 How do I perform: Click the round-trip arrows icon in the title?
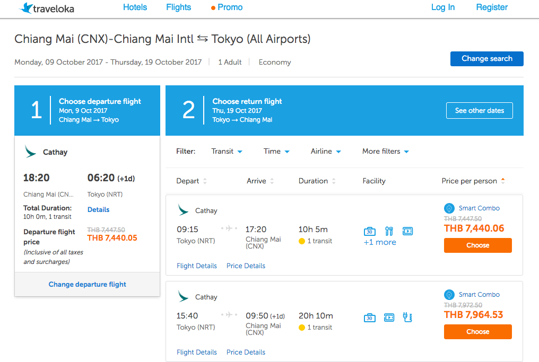click(x=203, y=39)
